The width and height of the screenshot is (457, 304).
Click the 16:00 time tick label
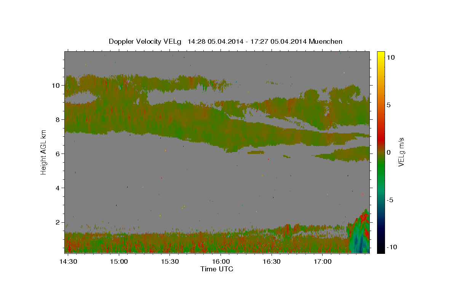tap(221, 262)
